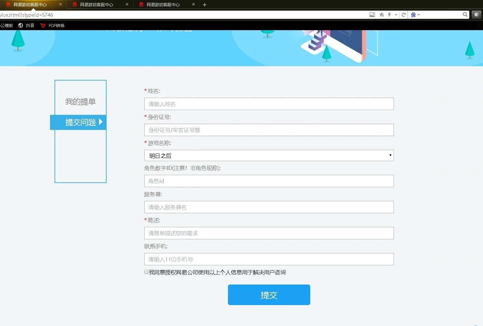
Task: Click the 身份证号 ID number field
Action: [269, 130]
